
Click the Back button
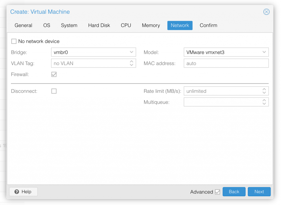(x=234, y=192)
